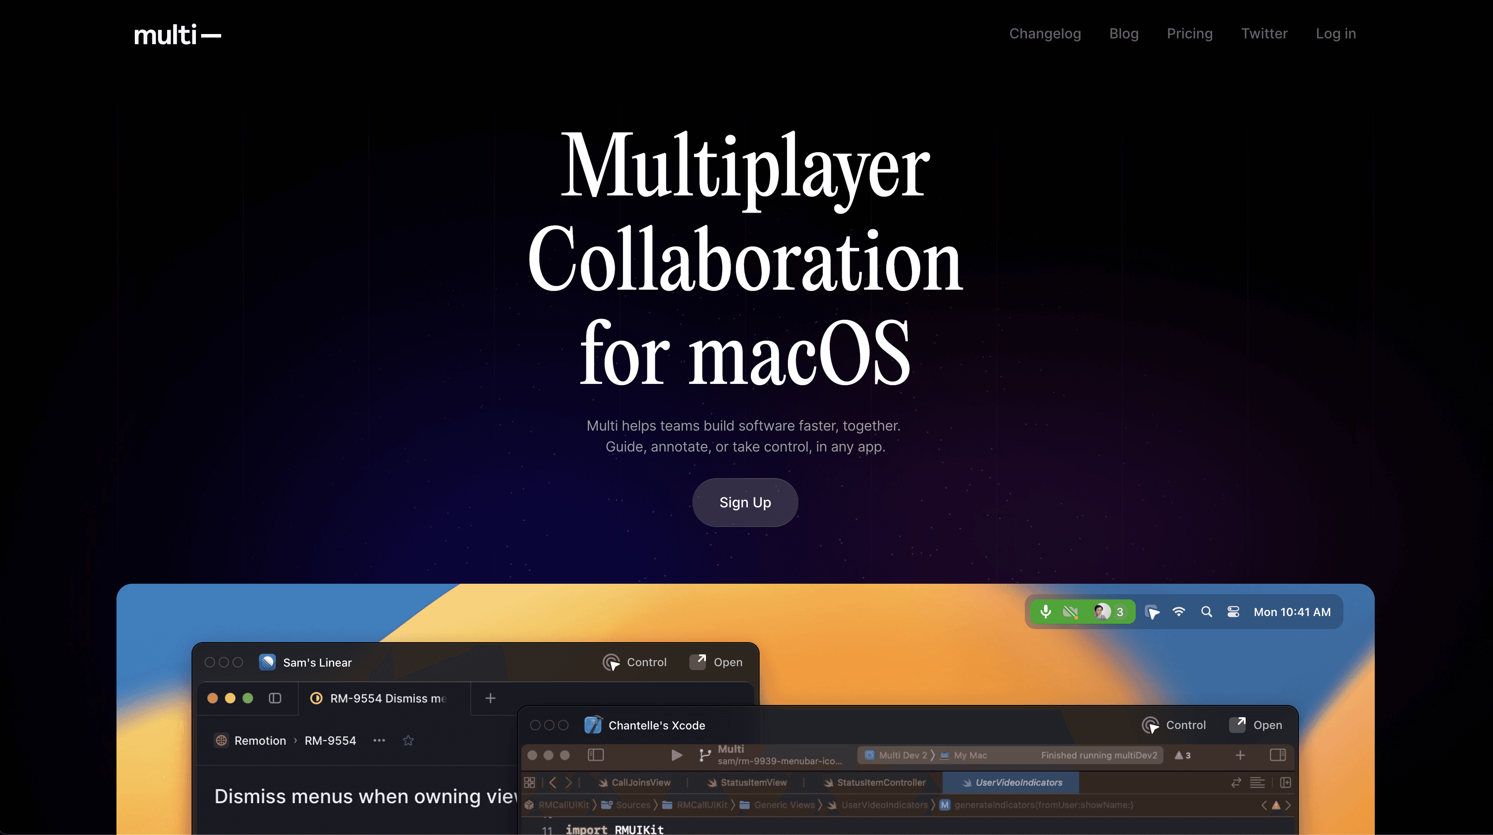Open the code review arrows icon in Xcode
The image size is (1493, 835).
point(1236,782)
